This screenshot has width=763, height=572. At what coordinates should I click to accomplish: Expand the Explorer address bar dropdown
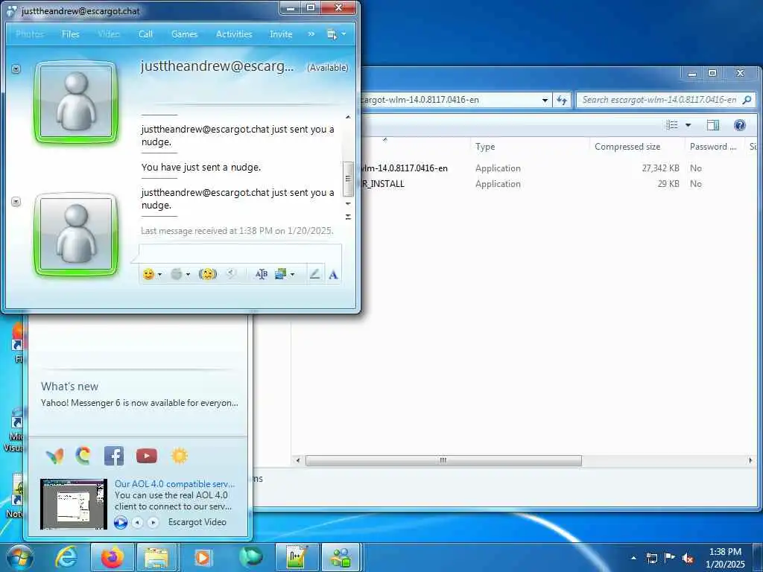(545, 101)
